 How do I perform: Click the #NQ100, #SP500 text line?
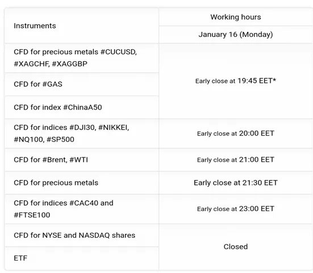[x=44, y=140]
